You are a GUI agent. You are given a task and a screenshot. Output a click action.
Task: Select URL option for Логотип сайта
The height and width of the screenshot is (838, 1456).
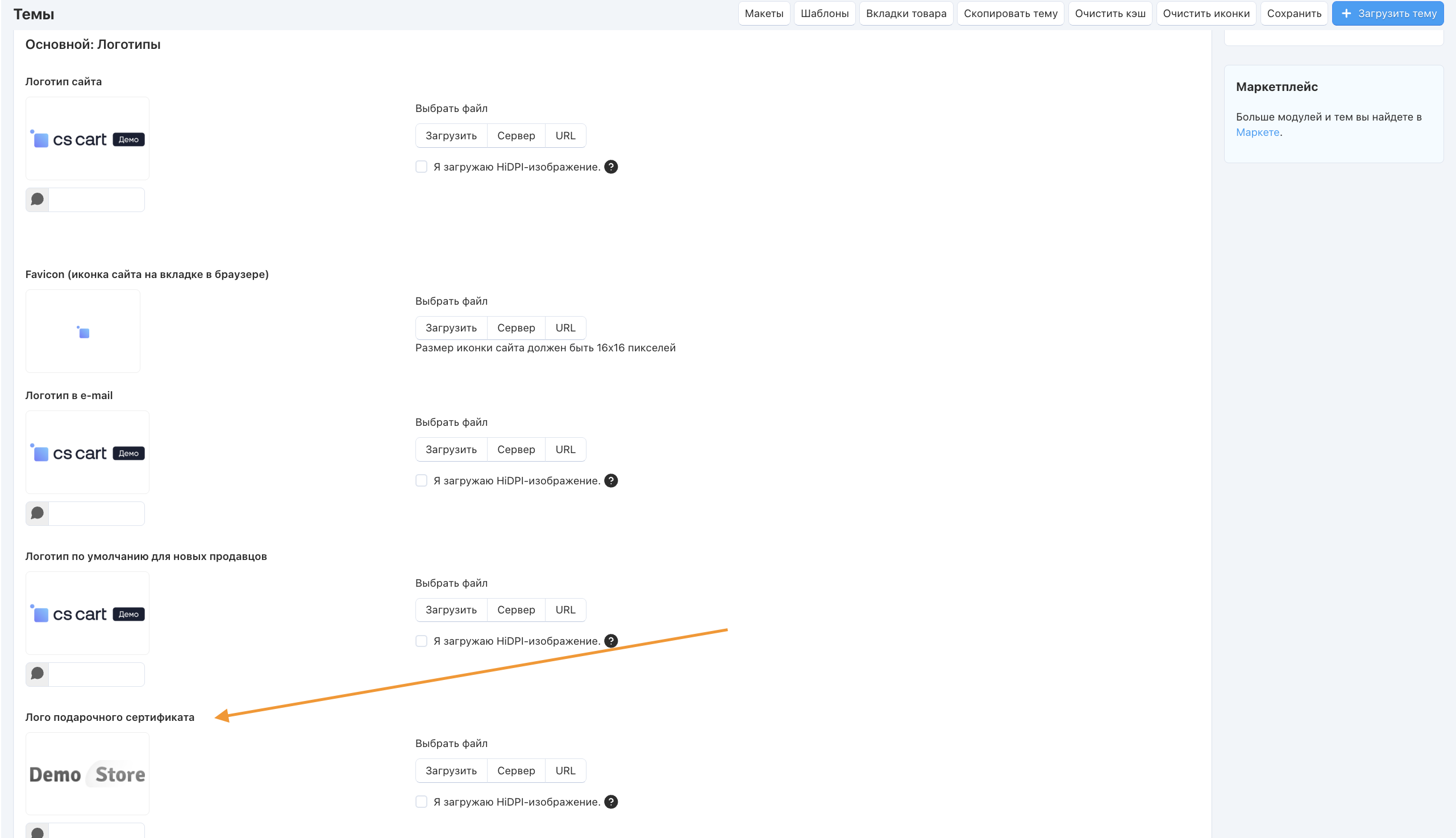click(x=565, y=136)
